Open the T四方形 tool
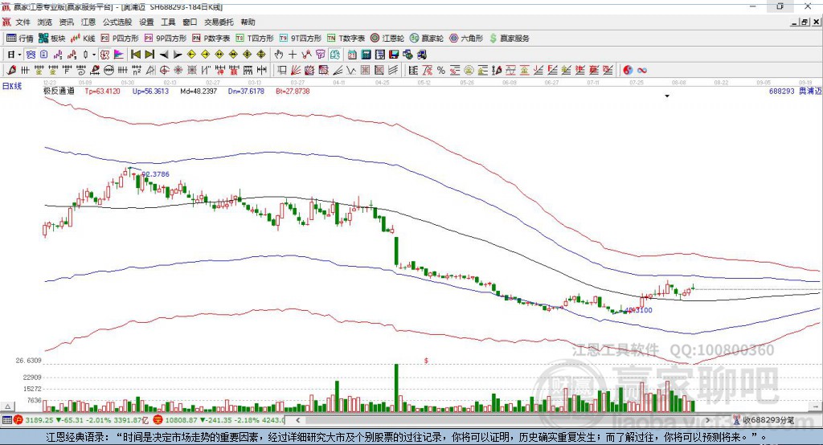This screenshot has width=823, height=445. point(255,39)
